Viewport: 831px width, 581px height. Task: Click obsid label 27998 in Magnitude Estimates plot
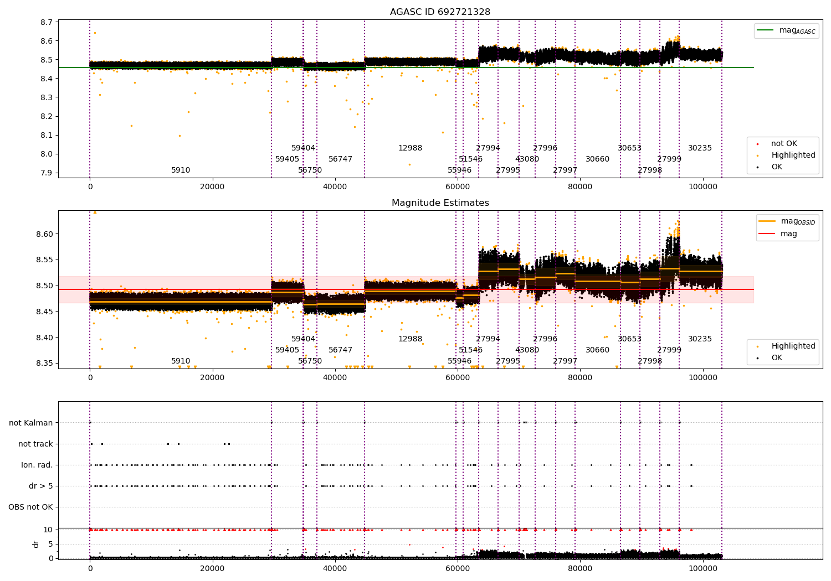(x=650, y=361)
